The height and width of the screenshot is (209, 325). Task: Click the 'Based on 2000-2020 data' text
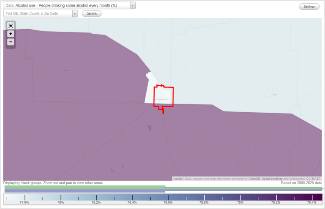click(x=301, y=183)
